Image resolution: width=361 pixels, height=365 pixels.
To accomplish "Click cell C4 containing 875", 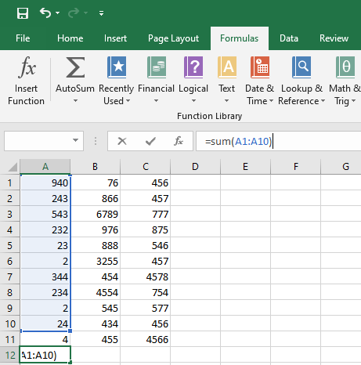I will [x=146, y=229].
